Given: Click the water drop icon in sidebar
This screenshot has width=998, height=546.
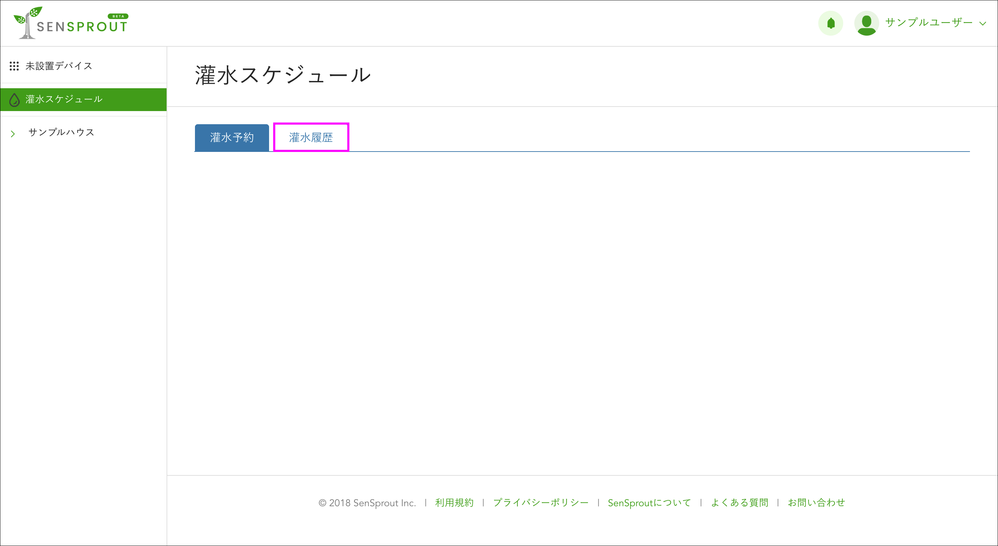Looking at the screenshot, I should point(14,100).
